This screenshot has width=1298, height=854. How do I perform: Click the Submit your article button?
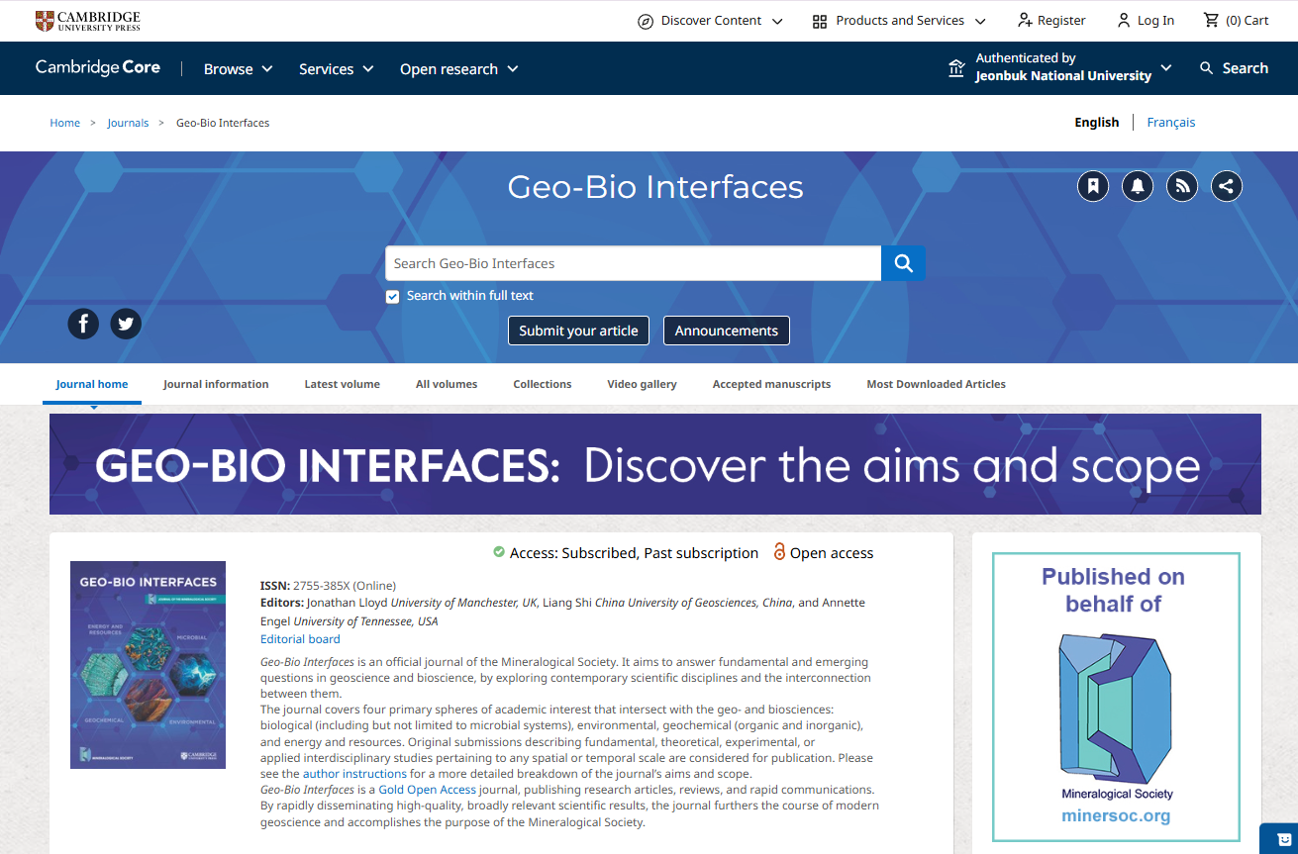pyautogui.click(x=578, y=331)
